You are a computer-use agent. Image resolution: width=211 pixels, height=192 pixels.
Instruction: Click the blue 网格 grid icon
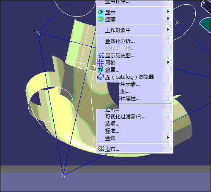point(101,62)
